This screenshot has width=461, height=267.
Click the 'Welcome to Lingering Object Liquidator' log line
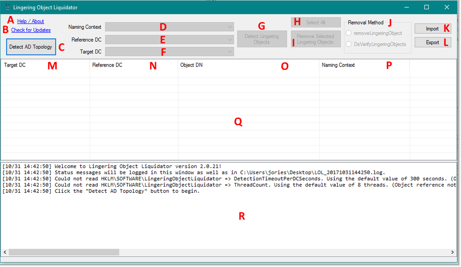point(112,166)
